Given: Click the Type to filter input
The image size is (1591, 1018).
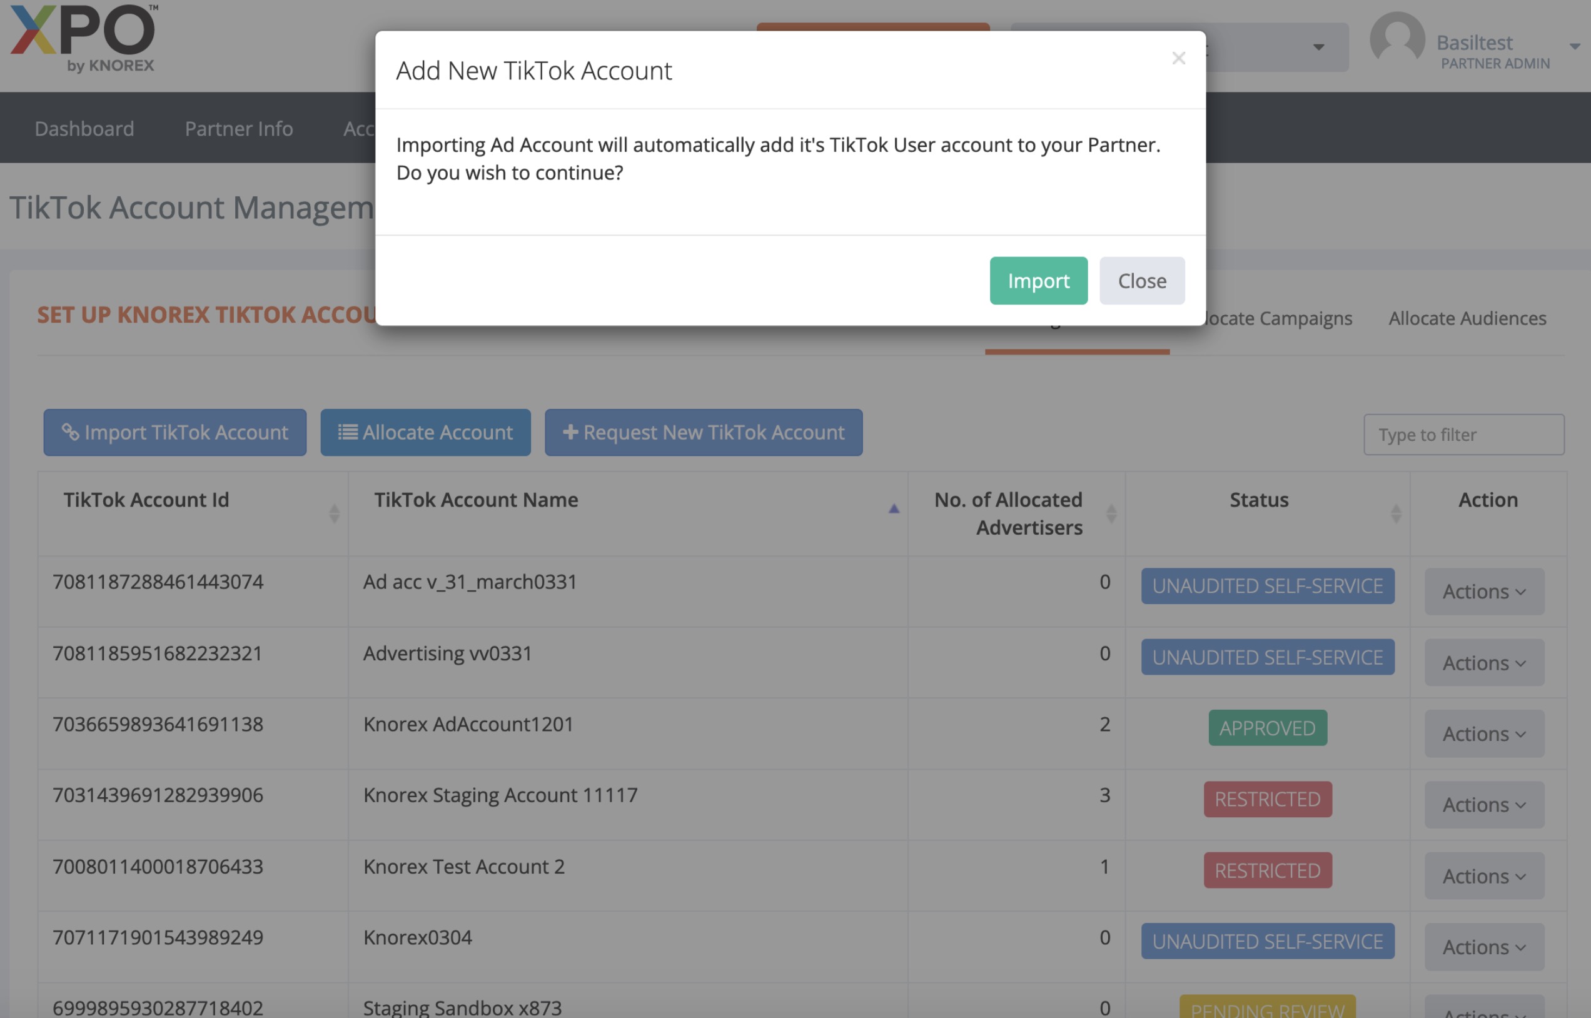Looking at the screenshot, I should [1463, 435].
